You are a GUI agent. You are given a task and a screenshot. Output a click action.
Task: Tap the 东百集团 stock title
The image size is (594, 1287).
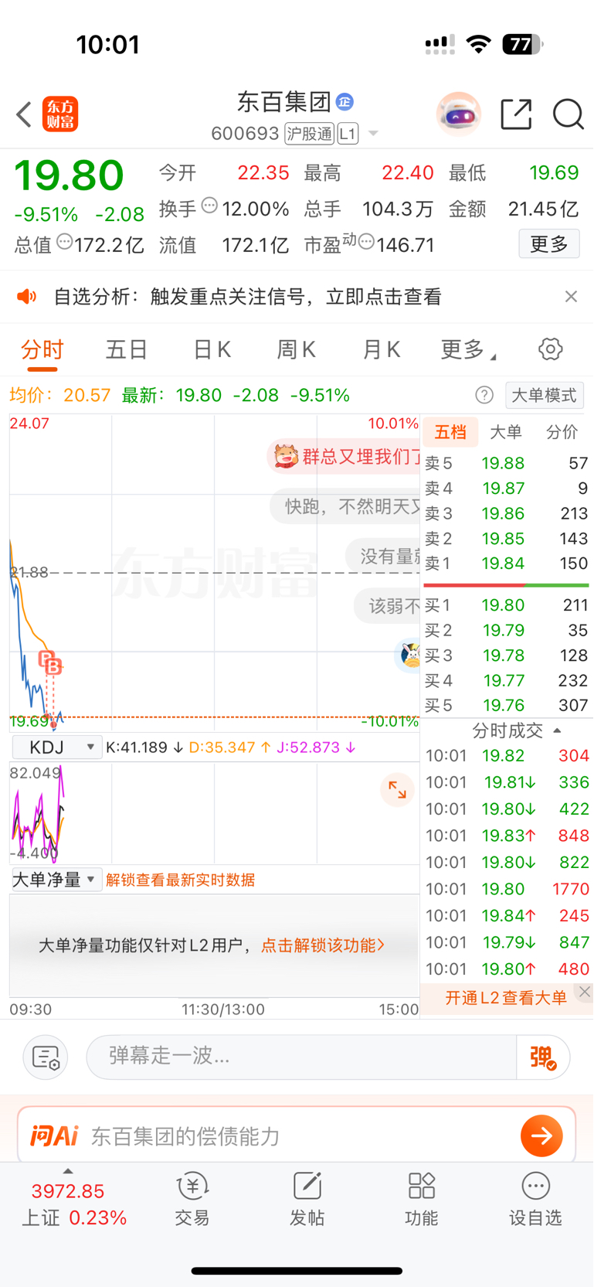coord(284,101)
